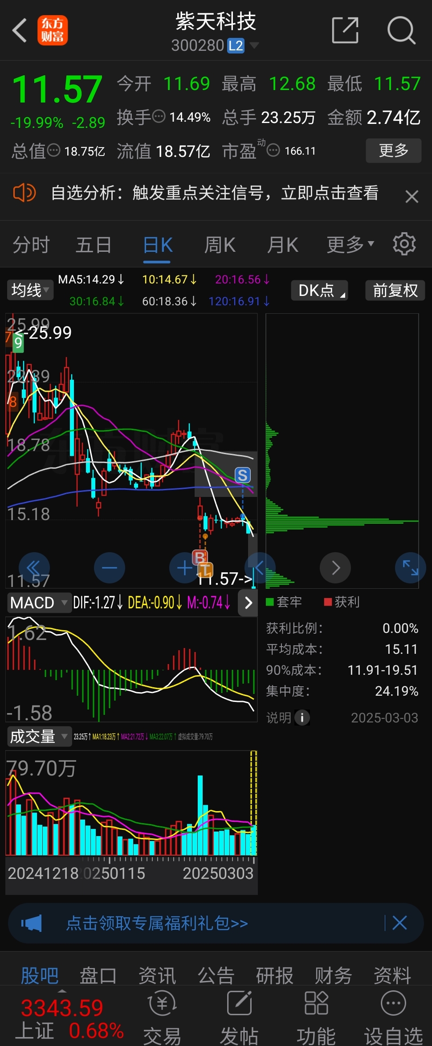Zoom out chart with minus button
Viewport: 432px width, 1046px height.
[110, 567]
